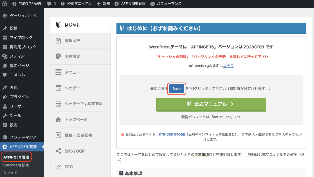Screen dimensions: 314x177
Task: Click the 投稿 pushpin icon
Action: click(x=5, y=28)
